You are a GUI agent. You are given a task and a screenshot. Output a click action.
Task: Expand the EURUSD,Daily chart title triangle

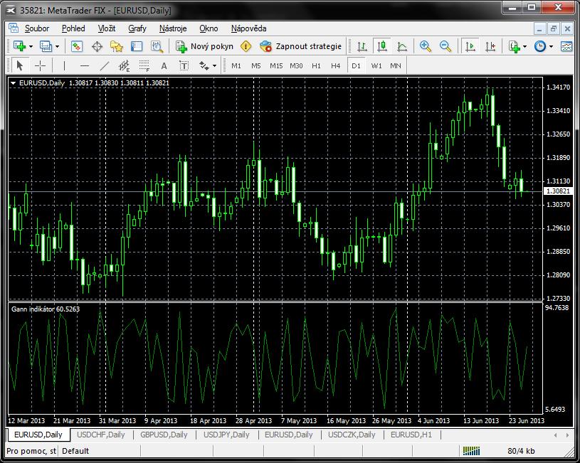(14, 83)
